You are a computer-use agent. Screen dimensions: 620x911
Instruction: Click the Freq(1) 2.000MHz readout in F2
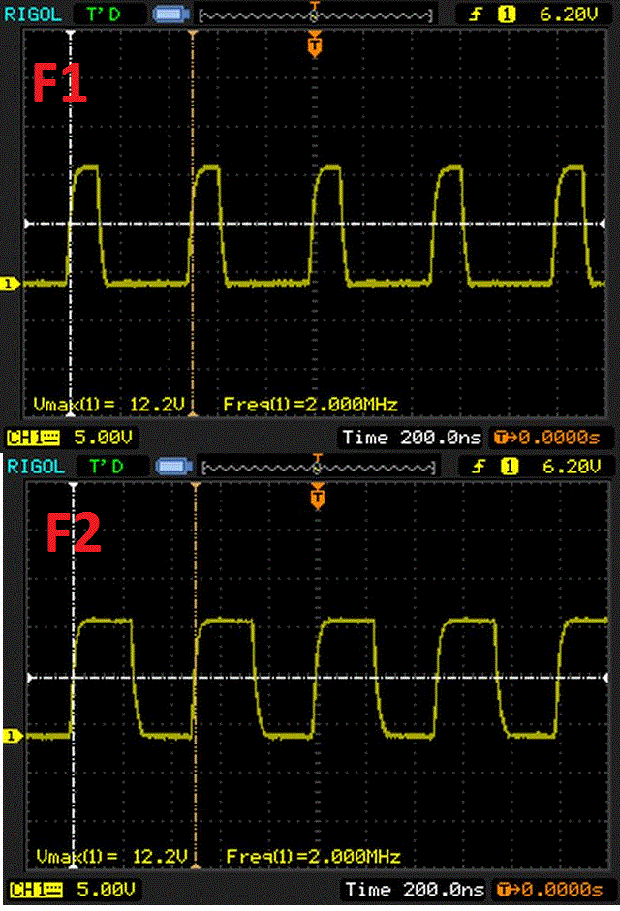(313, 857)
